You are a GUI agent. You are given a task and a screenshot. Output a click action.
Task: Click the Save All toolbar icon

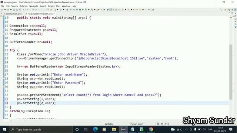click(17, 10)
